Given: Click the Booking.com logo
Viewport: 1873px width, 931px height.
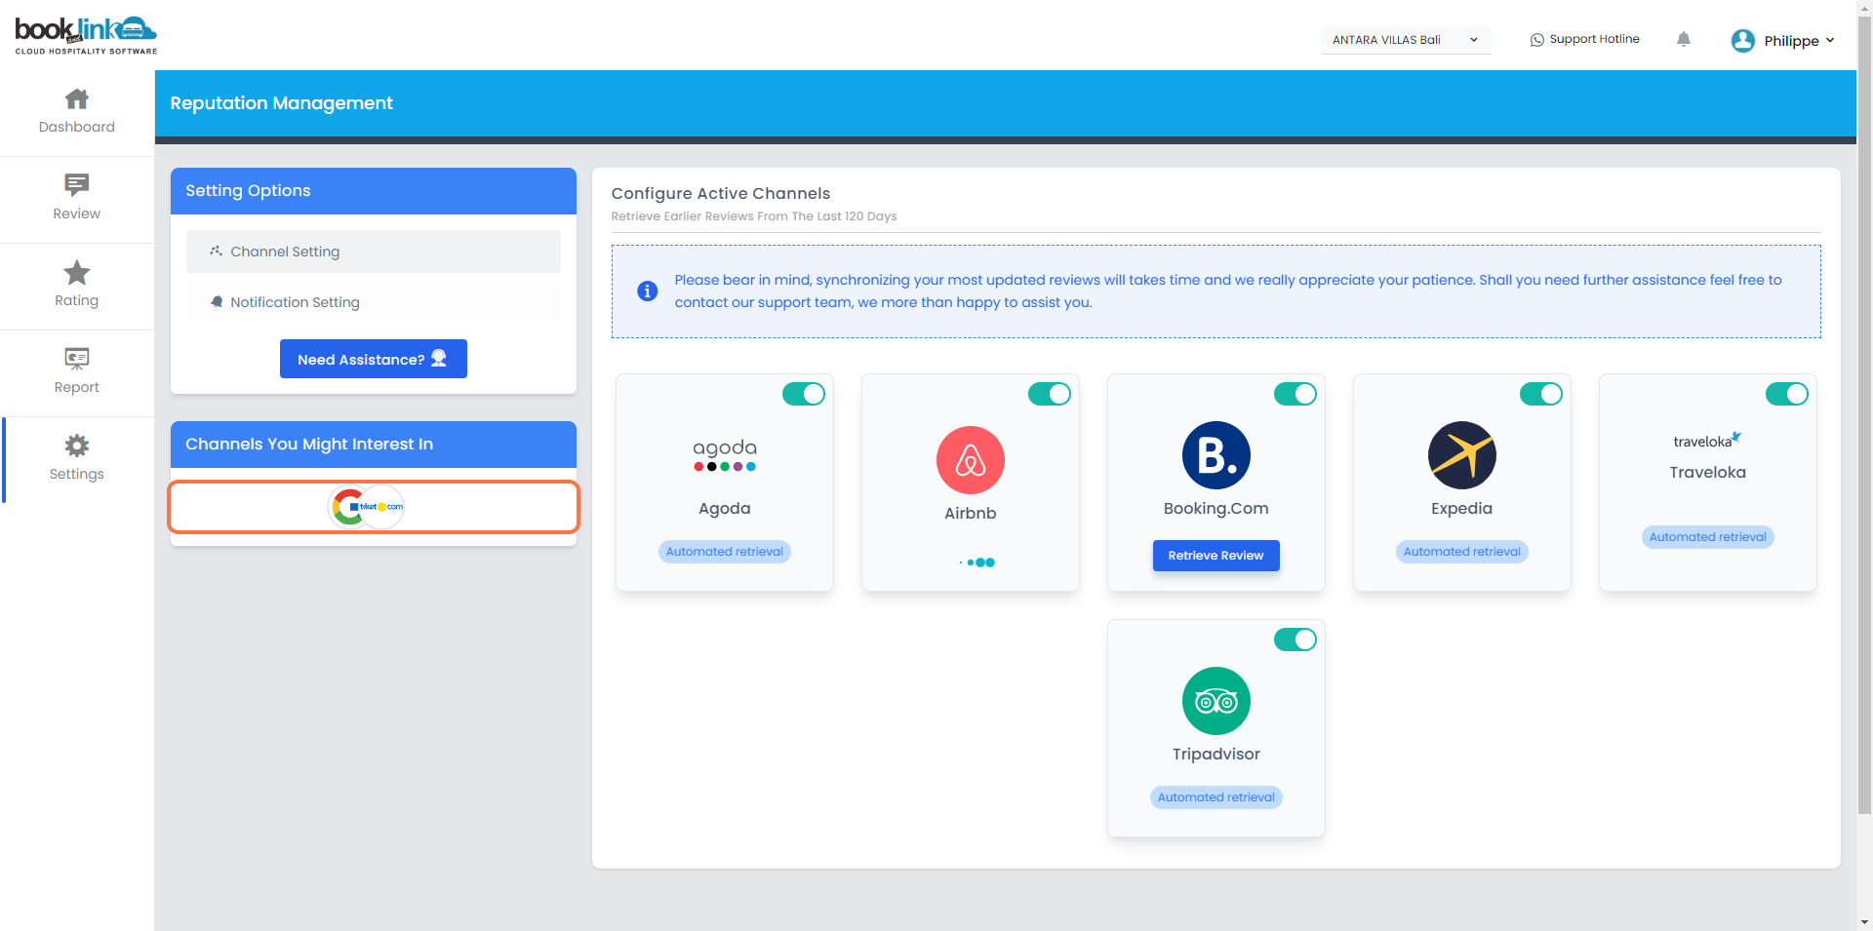Looking at the screenshot, I should (1216, 455).
